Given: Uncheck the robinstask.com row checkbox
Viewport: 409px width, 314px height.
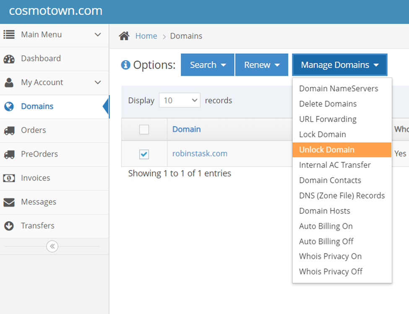Looking at the screenshot, I should point(144,154).
